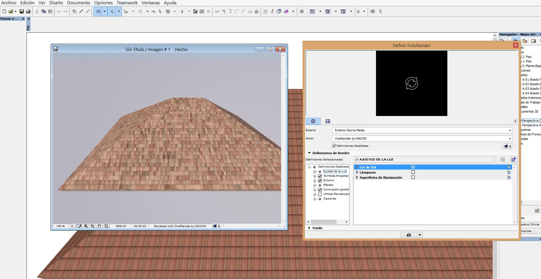Activate the hand pan tool in render window

(x=99, y=226)
